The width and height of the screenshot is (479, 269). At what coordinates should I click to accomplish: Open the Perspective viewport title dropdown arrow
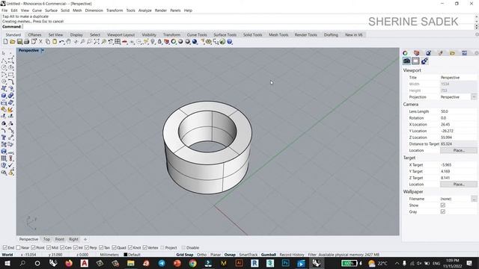(x=43, y=50)
